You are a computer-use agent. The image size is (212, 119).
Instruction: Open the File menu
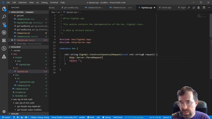tap(8, 2)
